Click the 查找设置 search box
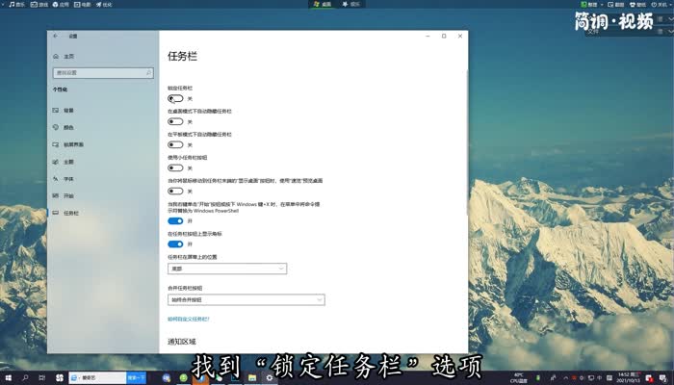Image resolution: width=674 pixels, height=385 pixels. [102, 72]
